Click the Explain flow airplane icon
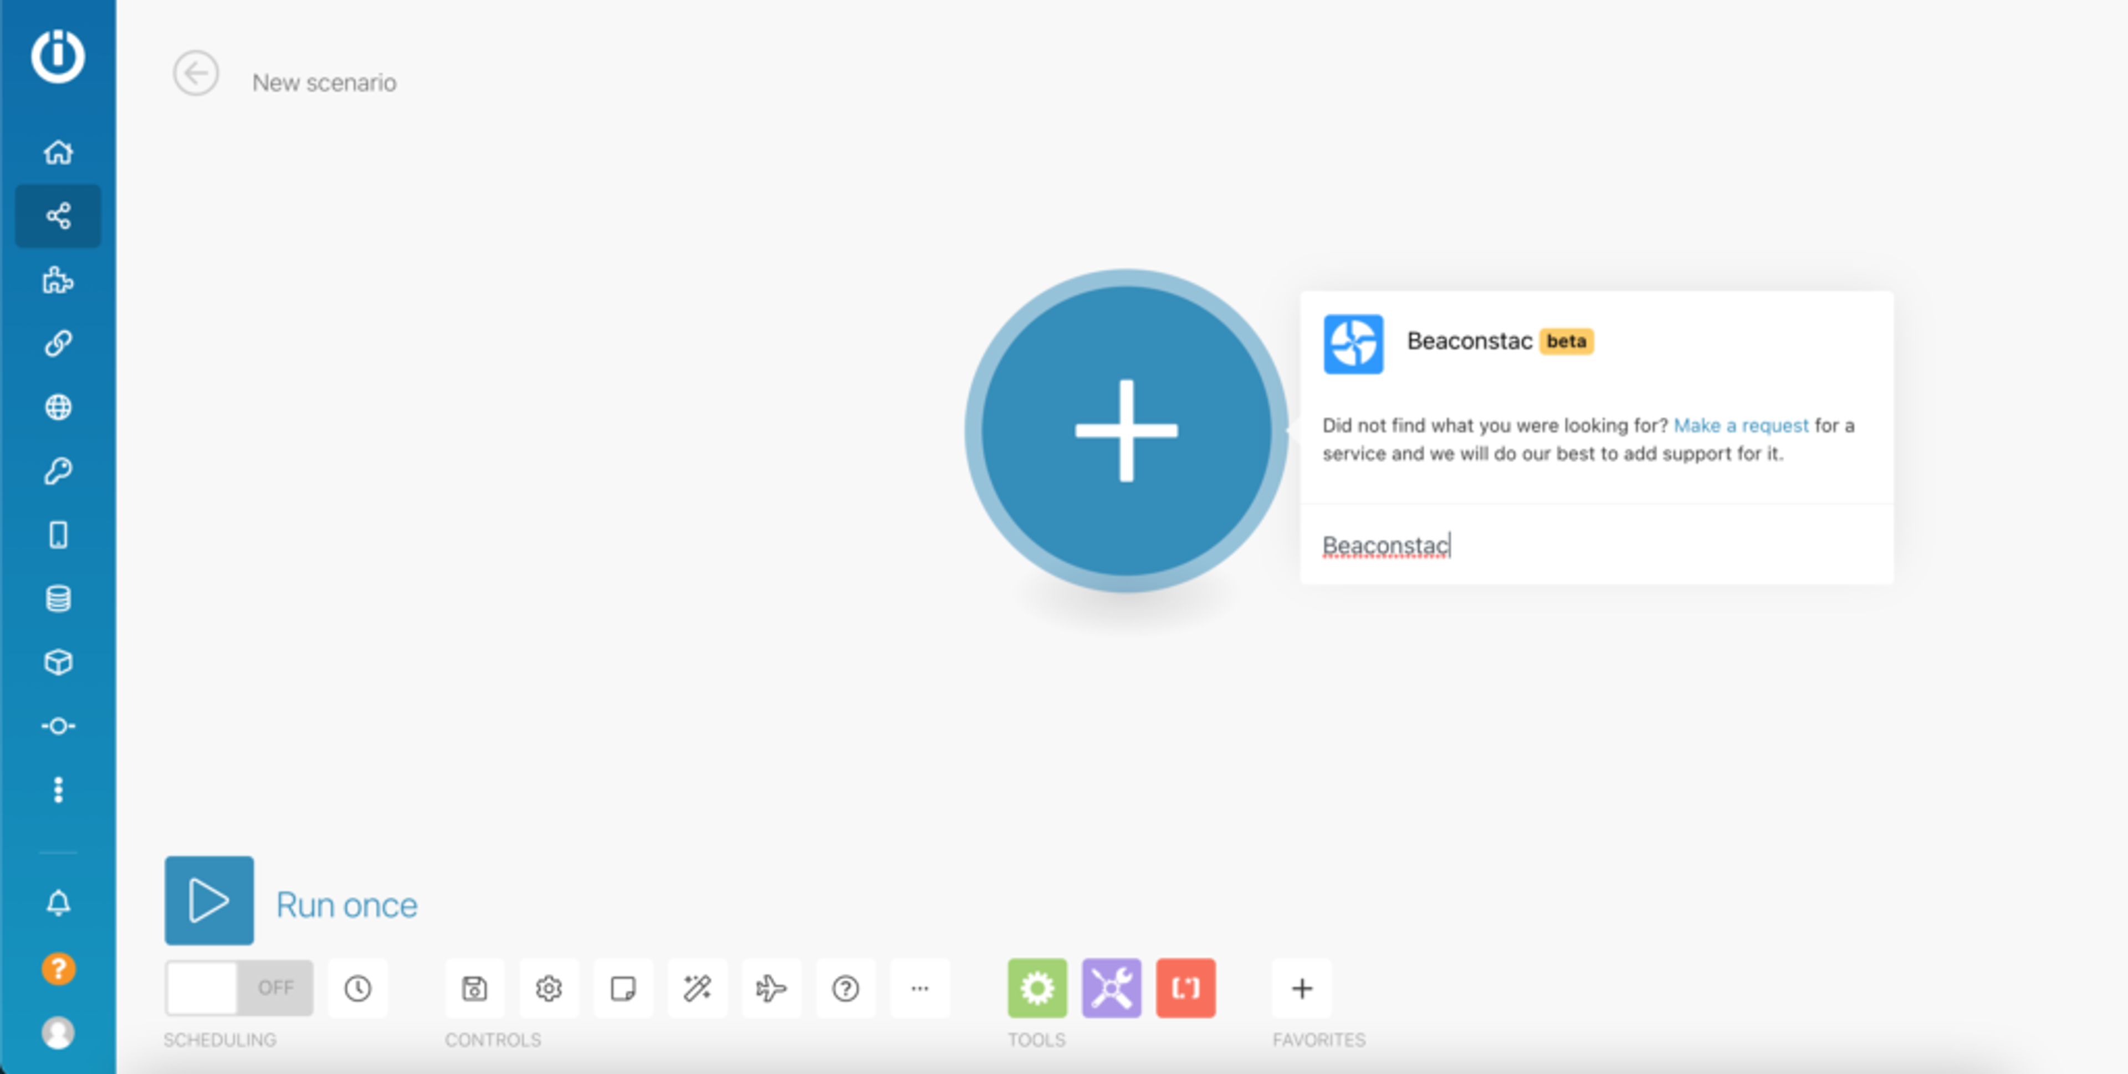Screen dimensions: 2128x1074 click(x=771, y=988)
